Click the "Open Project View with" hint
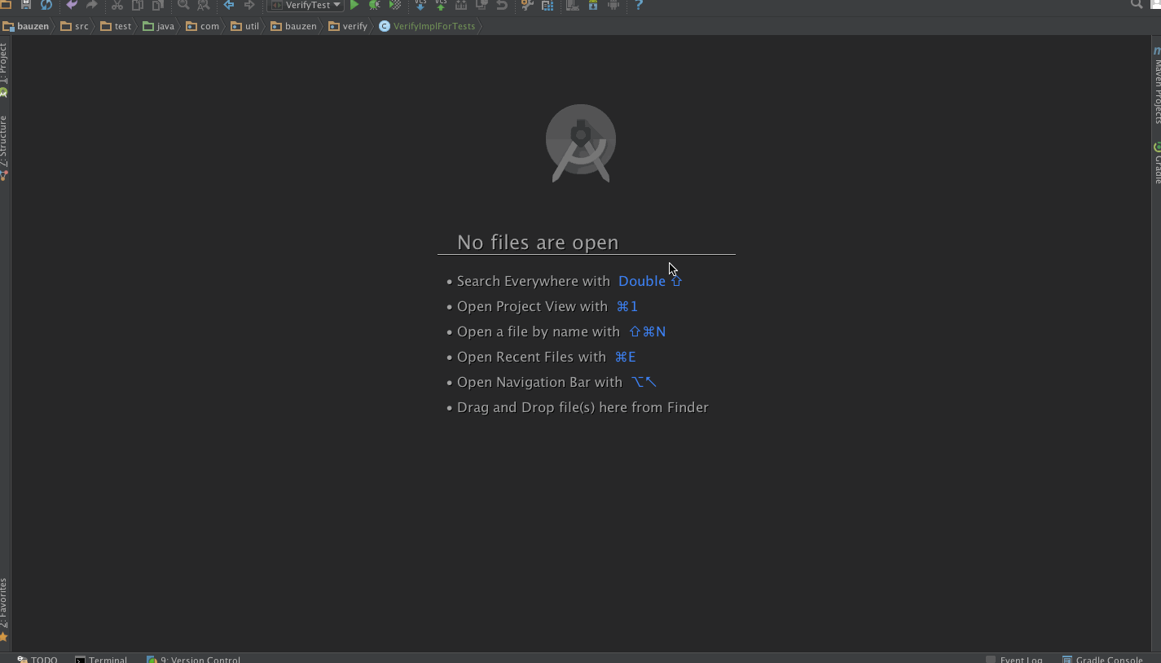 [x=532, y=306]
